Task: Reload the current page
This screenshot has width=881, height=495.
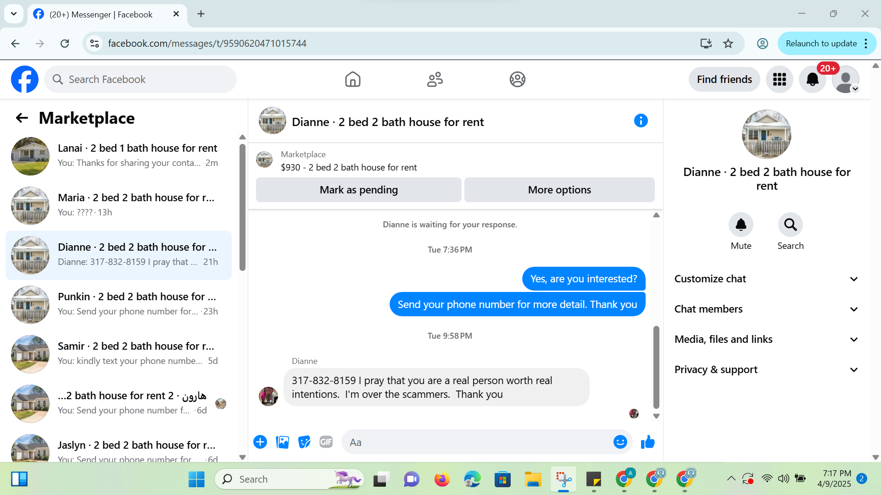Action: point(65,44)
